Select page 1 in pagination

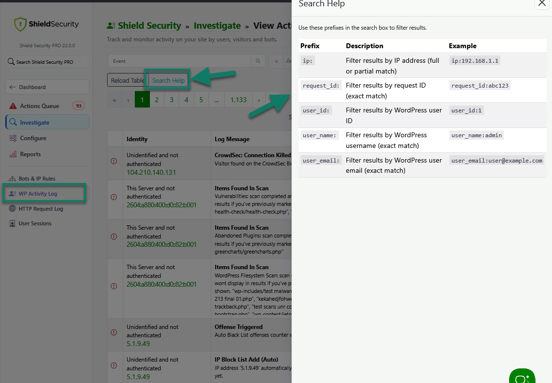click(142, 100)
